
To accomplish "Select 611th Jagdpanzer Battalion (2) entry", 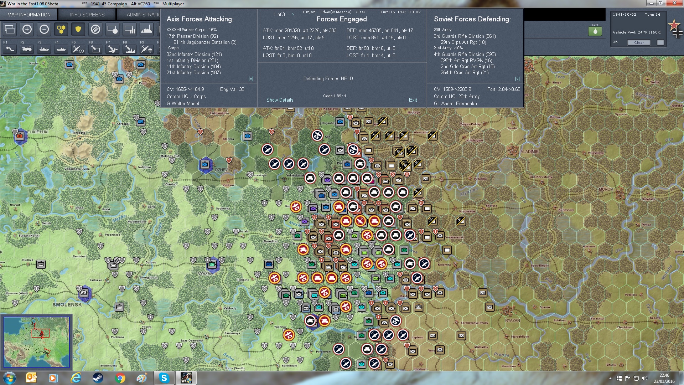I will [x=205, y=42].
